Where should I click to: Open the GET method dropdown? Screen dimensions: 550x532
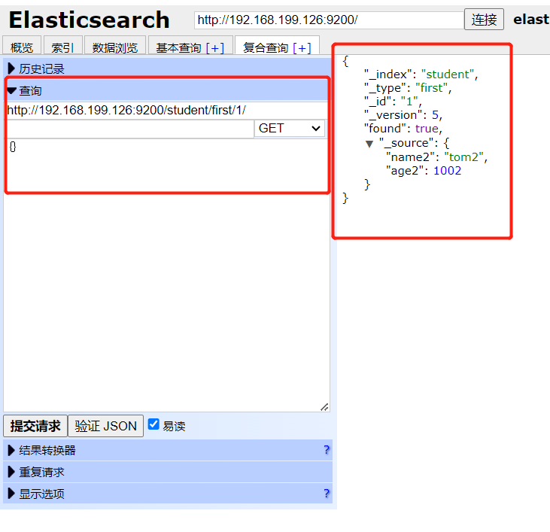[x=290, y=129]
